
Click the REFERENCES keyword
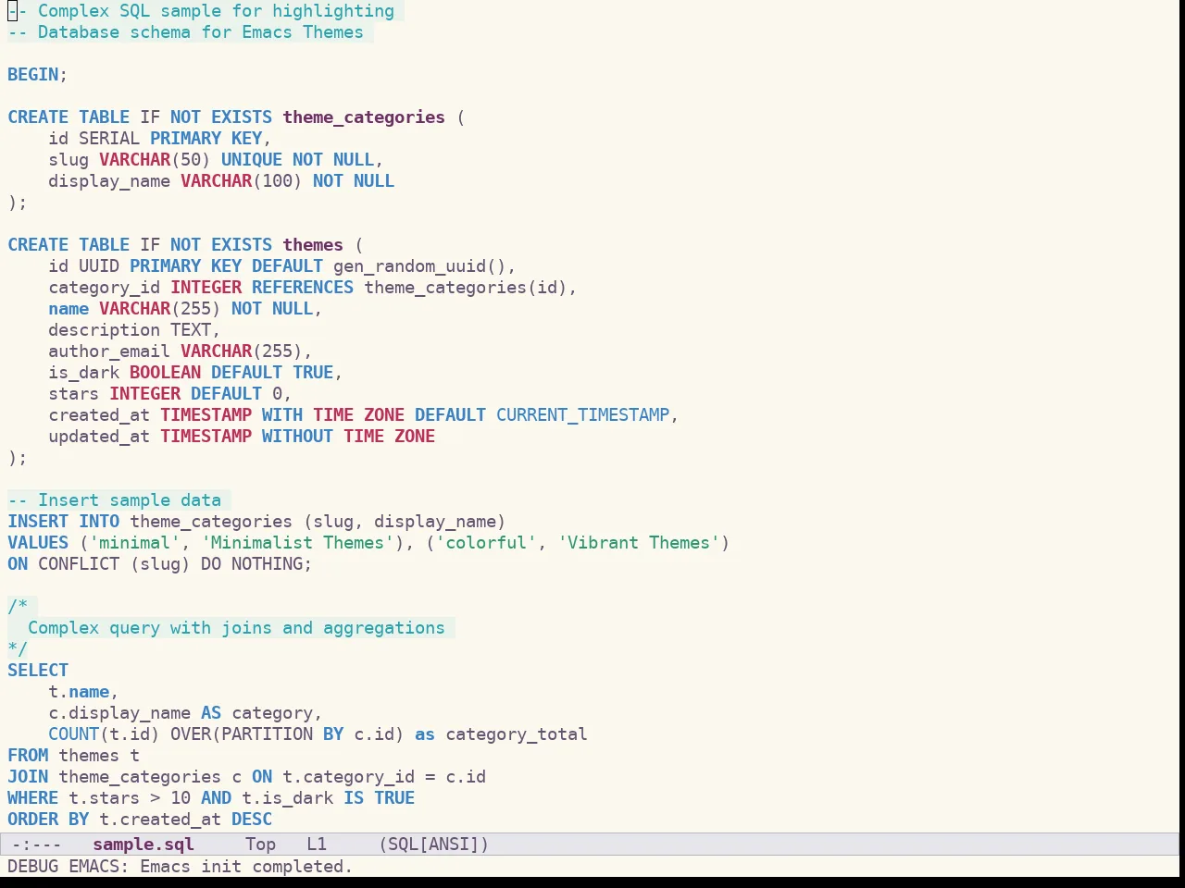pos(303,288)
